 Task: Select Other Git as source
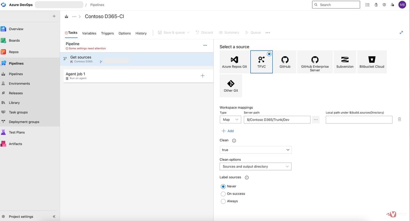[231, 86]
